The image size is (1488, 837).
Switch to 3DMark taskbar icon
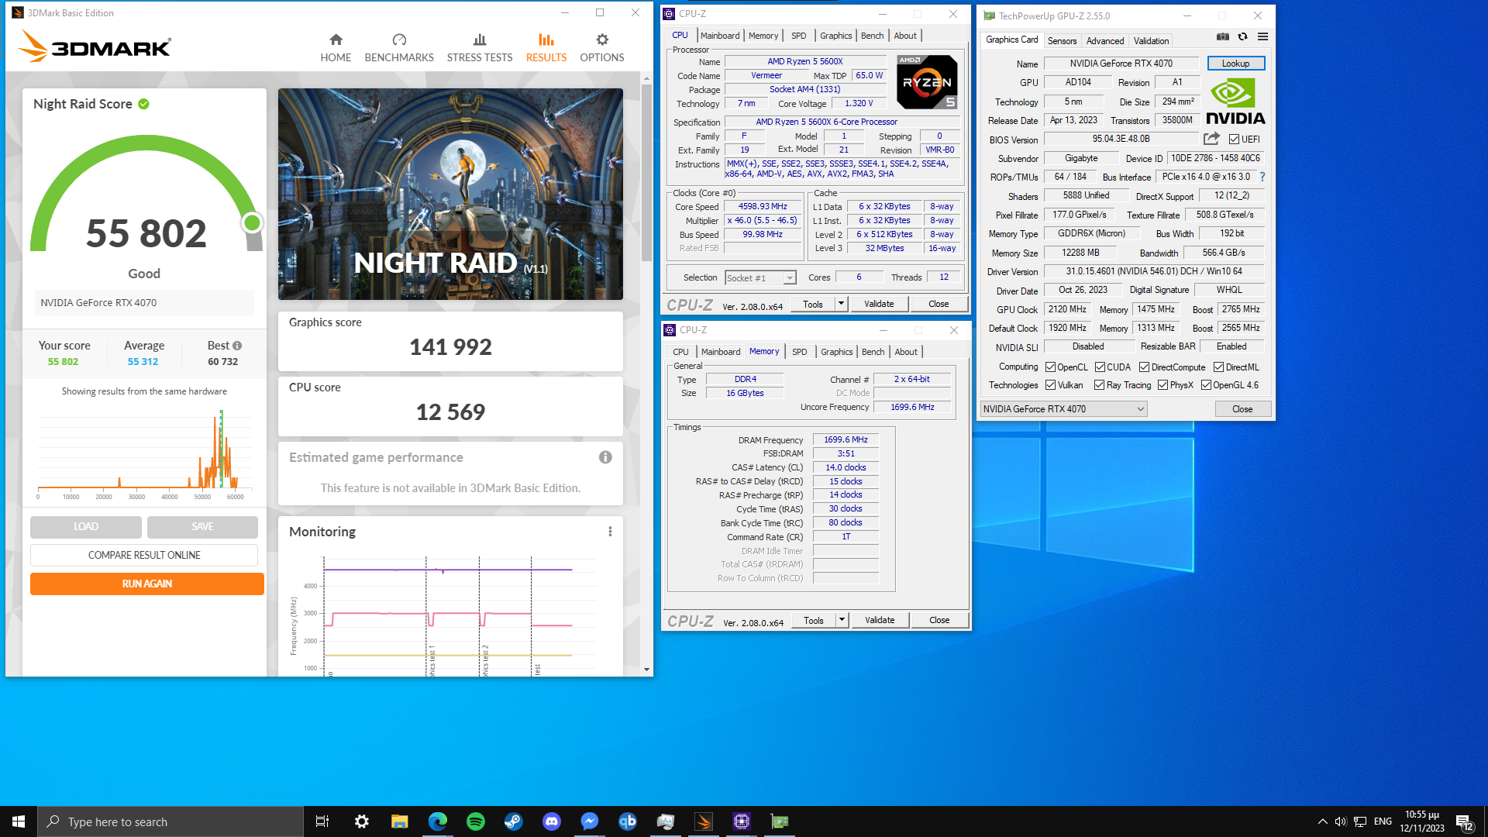tap(704, 821)
